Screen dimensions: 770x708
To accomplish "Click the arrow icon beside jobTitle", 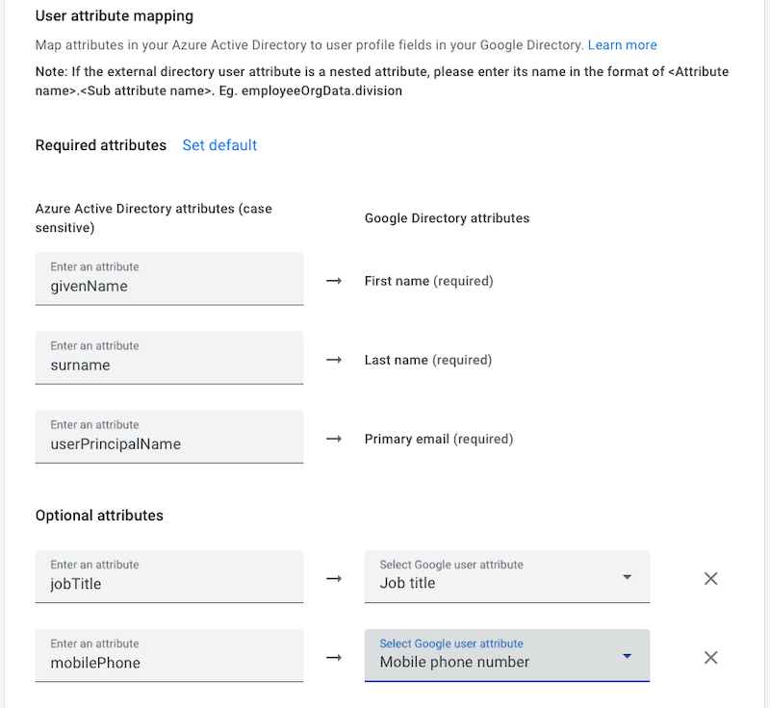I will pyautogui.click(x=334, y=578).
